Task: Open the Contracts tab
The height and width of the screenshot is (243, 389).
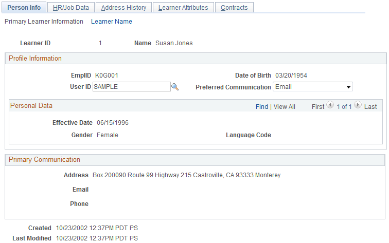Action: 234,8
